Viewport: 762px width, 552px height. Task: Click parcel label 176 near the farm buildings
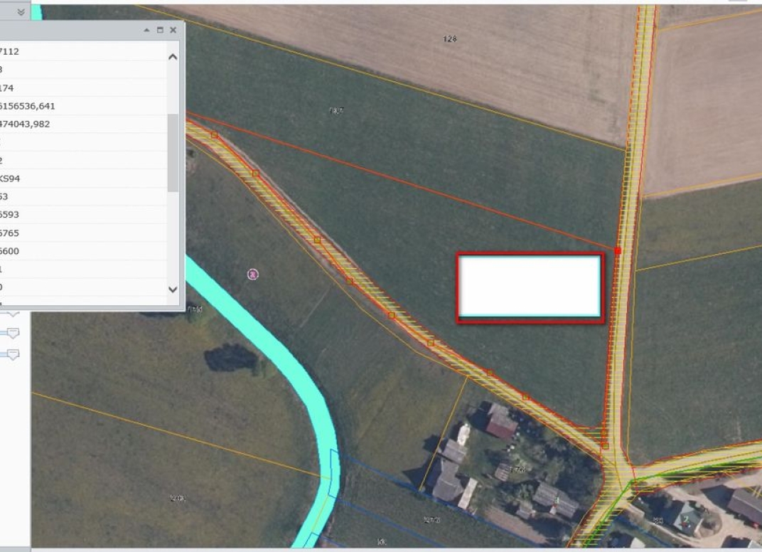(x=517, y=469)
